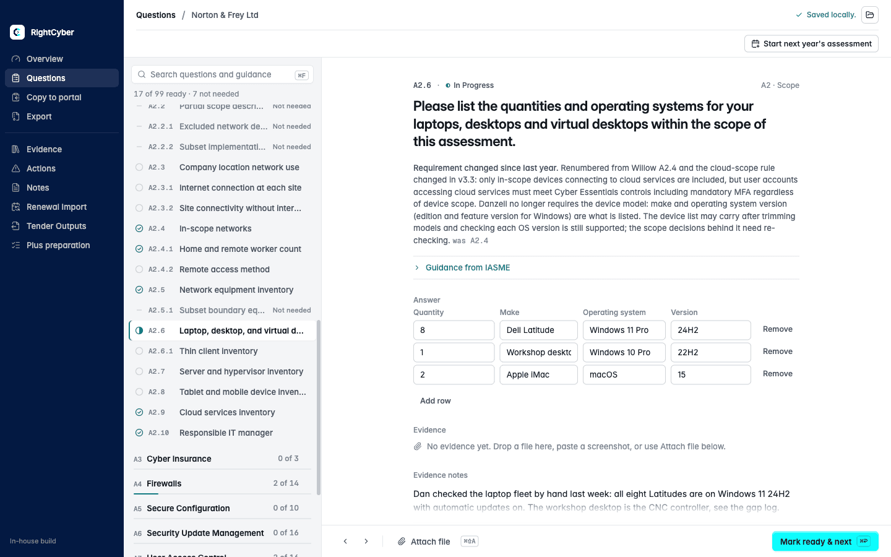Edit the Apple iMac make field

[x=538, y=374]
